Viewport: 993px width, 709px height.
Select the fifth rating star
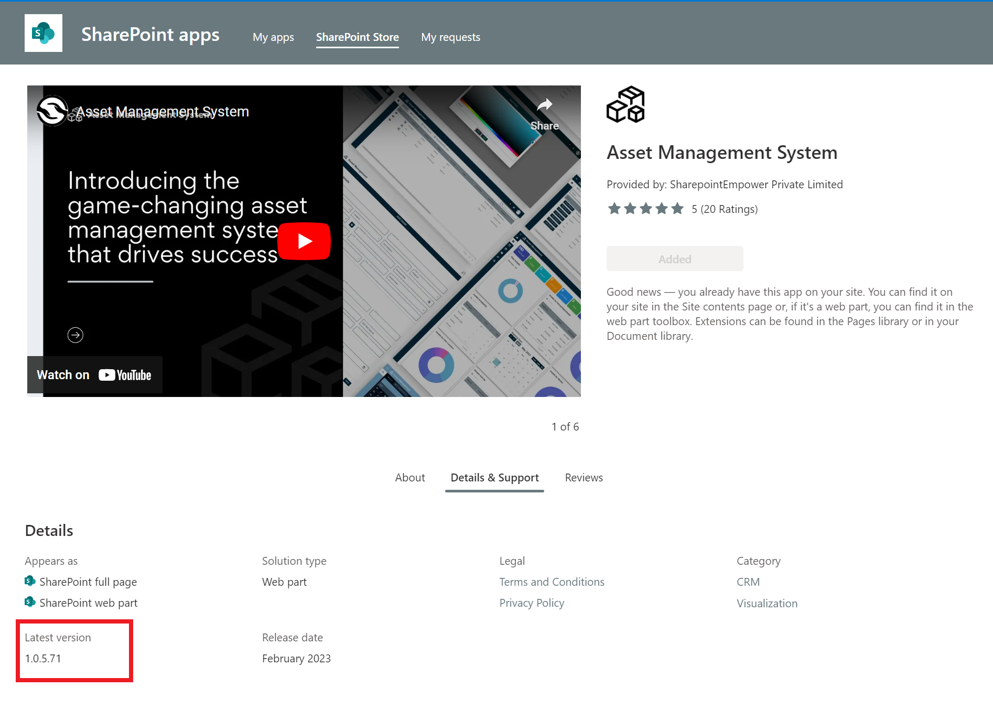[678, 208]
